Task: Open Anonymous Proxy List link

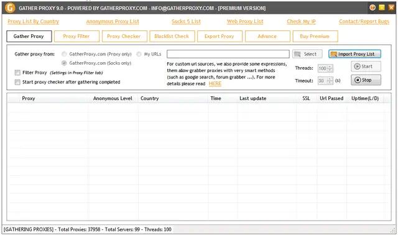Action: click(113, 21)
